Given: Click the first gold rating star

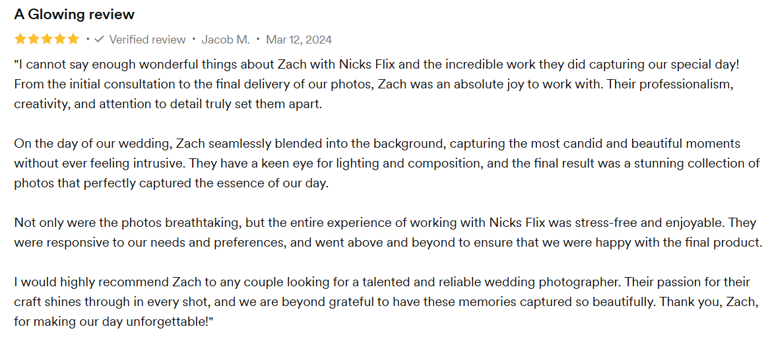Looking at the screenshot, I should click(x=20, y=39).
